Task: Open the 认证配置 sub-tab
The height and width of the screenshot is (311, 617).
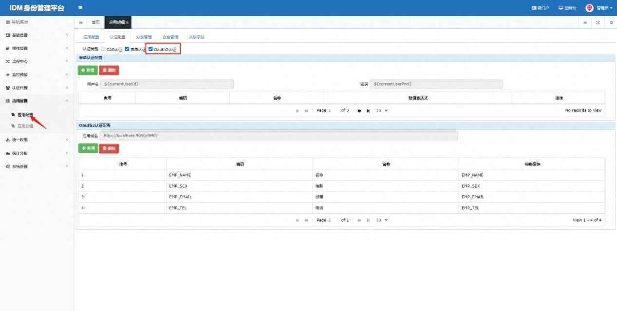Action: 117,37
